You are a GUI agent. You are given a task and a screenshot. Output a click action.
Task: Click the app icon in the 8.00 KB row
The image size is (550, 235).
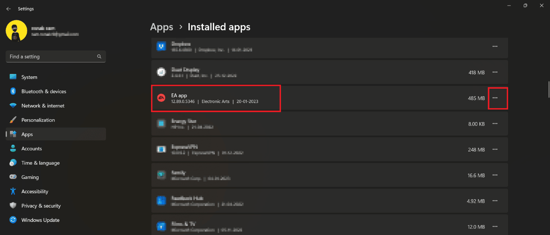pos(161,124)
